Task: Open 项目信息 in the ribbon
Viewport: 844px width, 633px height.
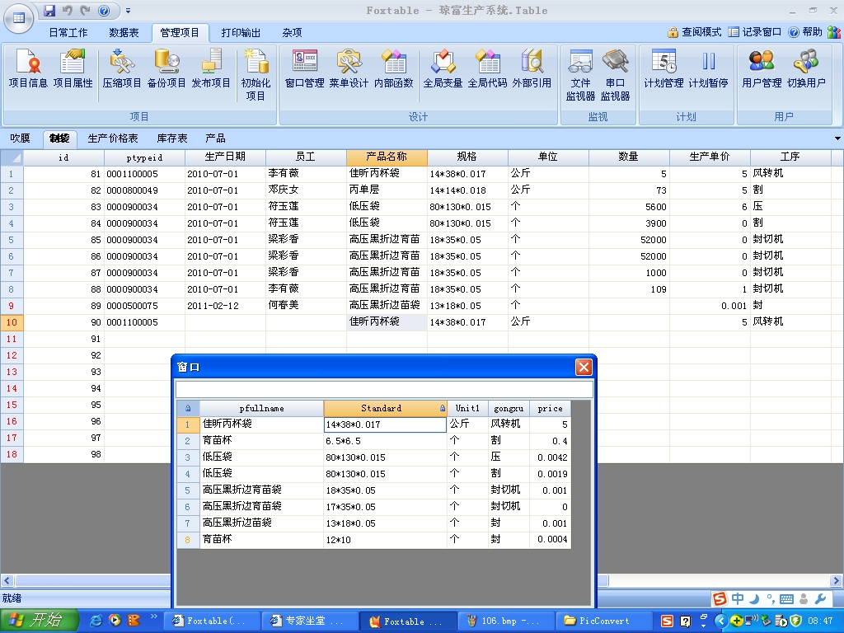Action: click(28, 69)
